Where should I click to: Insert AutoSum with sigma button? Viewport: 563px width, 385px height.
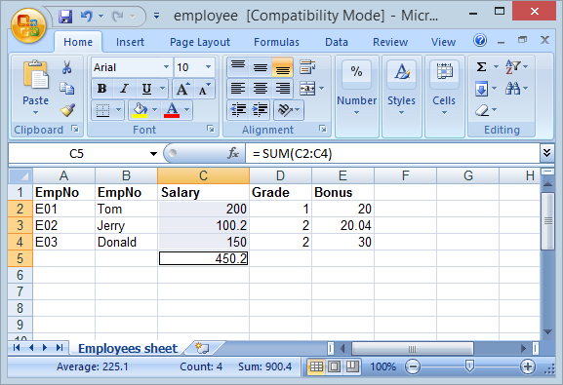click(481, 67)
